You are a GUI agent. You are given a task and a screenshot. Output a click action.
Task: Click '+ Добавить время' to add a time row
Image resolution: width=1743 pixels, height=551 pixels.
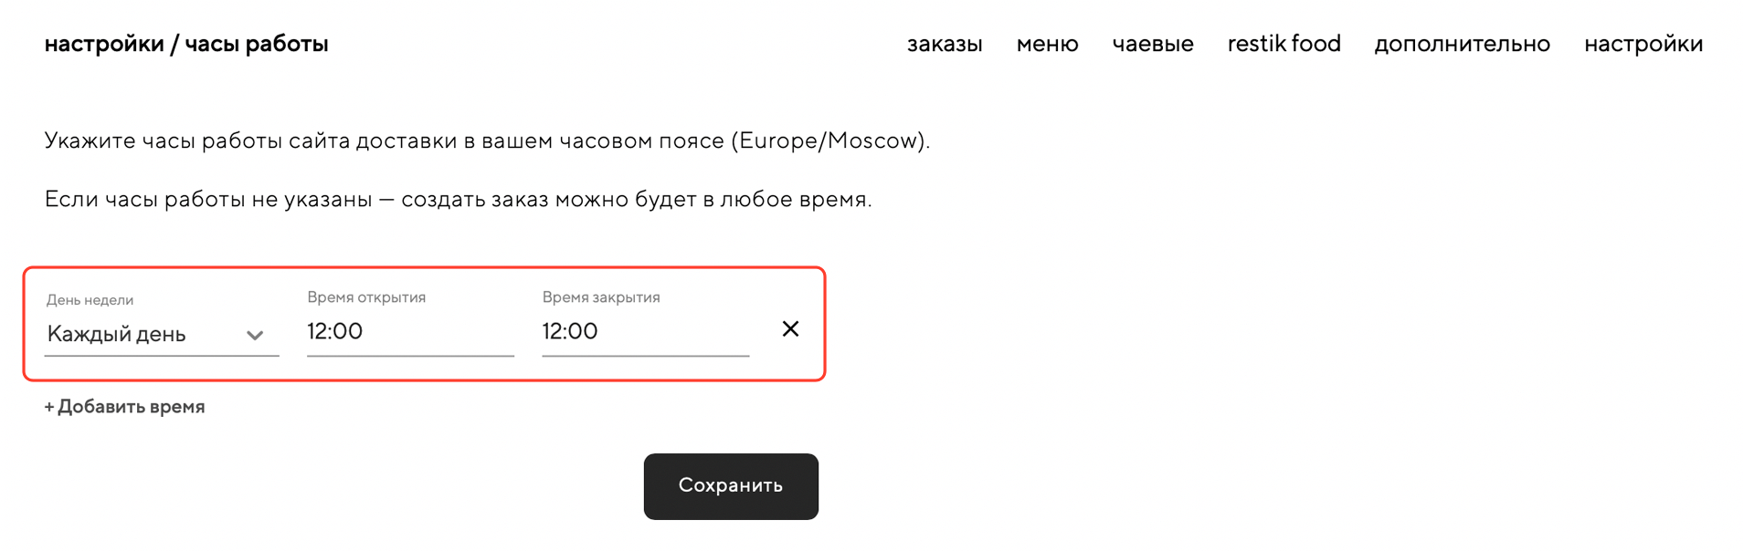(x=124, y=407)
